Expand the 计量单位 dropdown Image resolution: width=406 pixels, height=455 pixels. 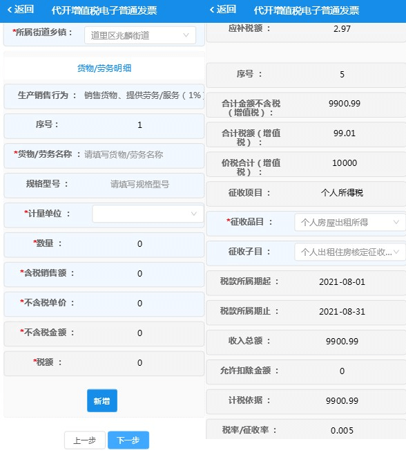(148, 214)
